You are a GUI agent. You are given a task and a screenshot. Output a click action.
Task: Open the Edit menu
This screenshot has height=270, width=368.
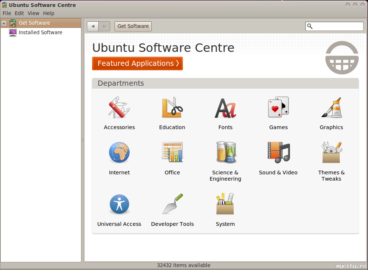pyautogui.click(x=19, y=13)
